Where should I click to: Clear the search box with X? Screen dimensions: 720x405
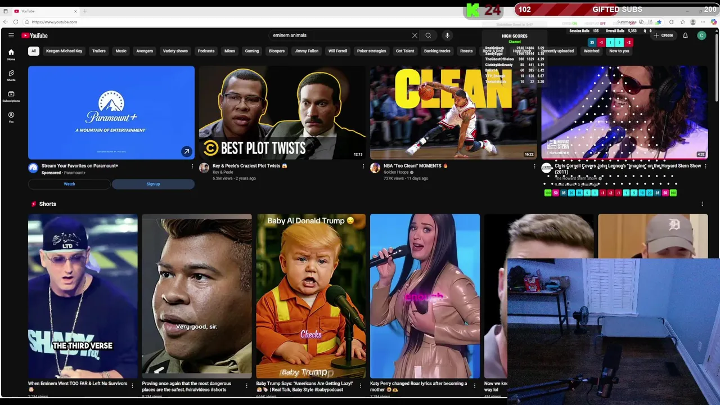(x=415, y=35)
